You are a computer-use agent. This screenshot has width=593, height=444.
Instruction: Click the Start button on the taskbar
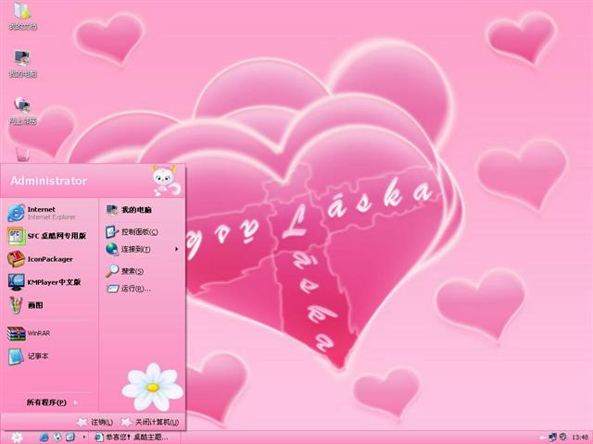coord(16,437)
